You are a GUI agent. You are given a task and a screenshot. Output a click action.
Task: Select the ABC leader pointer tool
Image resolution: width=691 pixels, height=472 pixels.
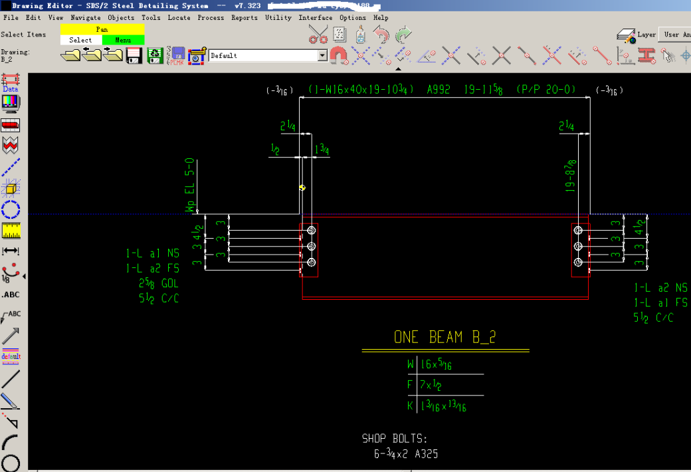11,316
